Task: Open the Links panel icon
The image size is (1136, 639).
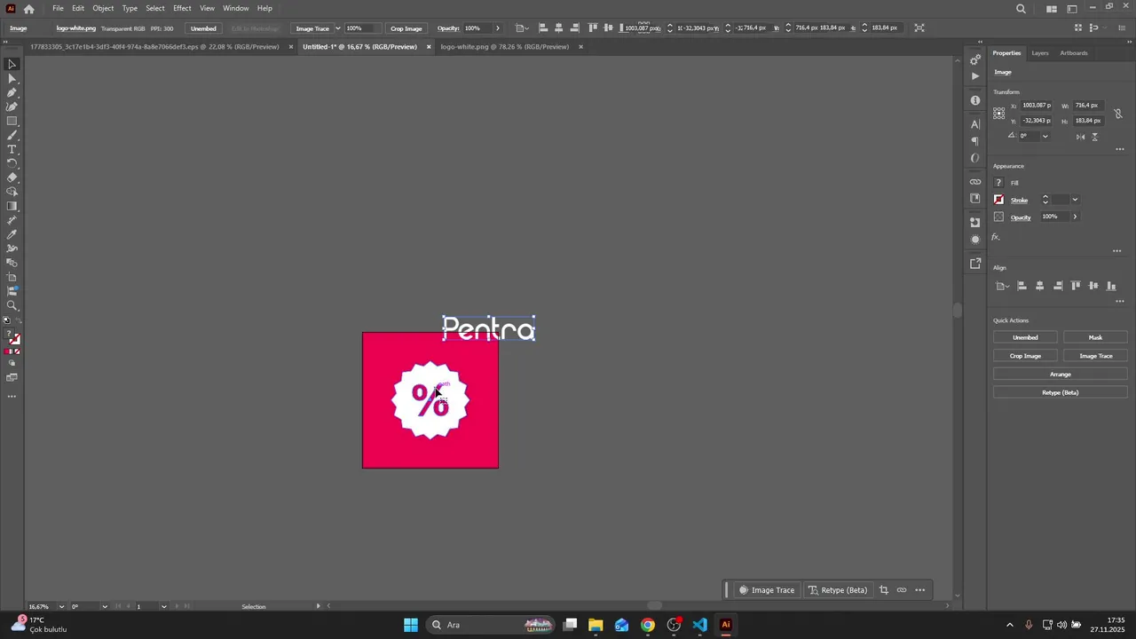Action: tap(975, 182)
